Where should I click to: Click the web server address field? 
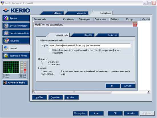(90, 46)
